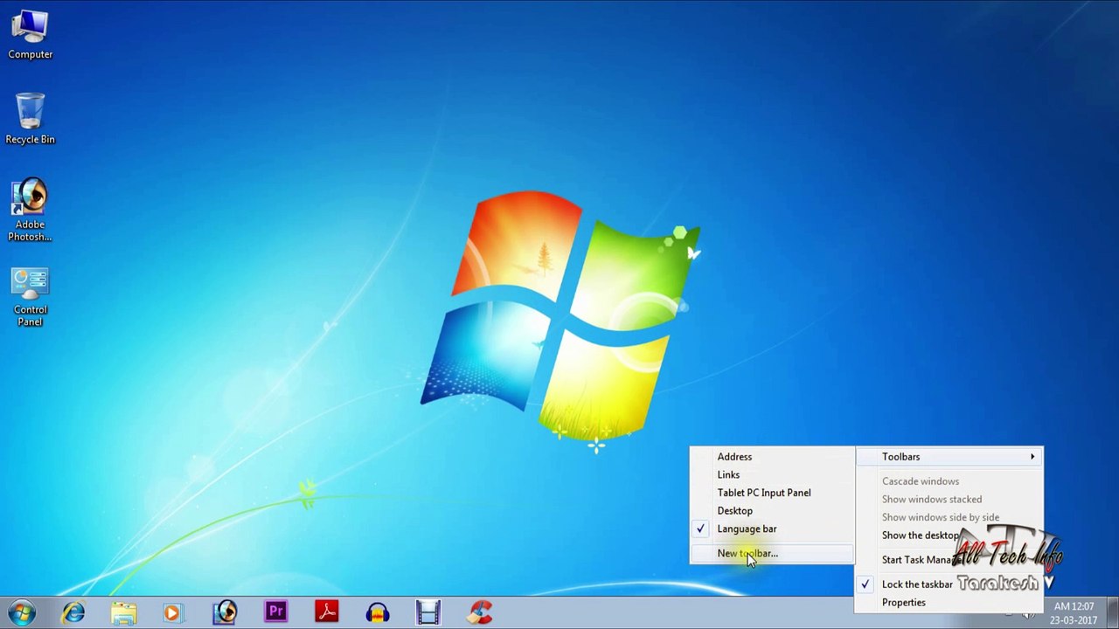This screenshot has height=629, width=1119.
Task: Click the Show desktop button at taskbar end
Action: pyautogui.click(x=1112, y=612)
